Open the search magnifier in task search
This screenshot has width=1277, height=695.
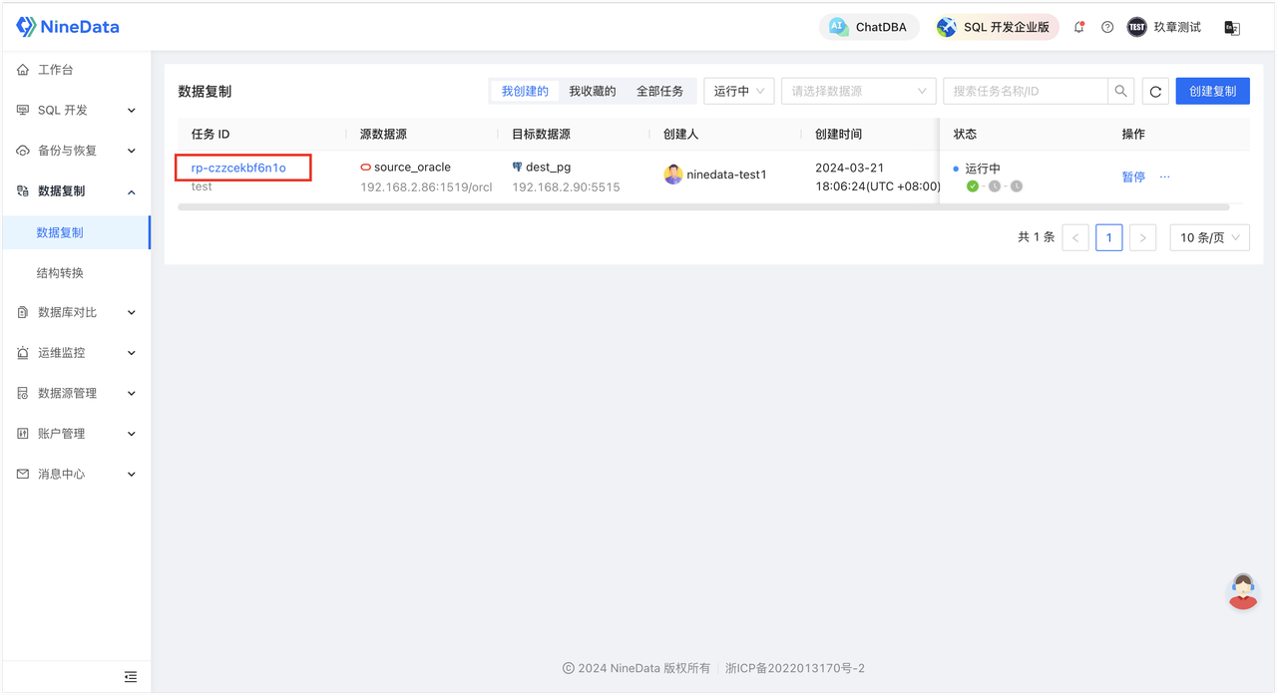click(1120, 91)
